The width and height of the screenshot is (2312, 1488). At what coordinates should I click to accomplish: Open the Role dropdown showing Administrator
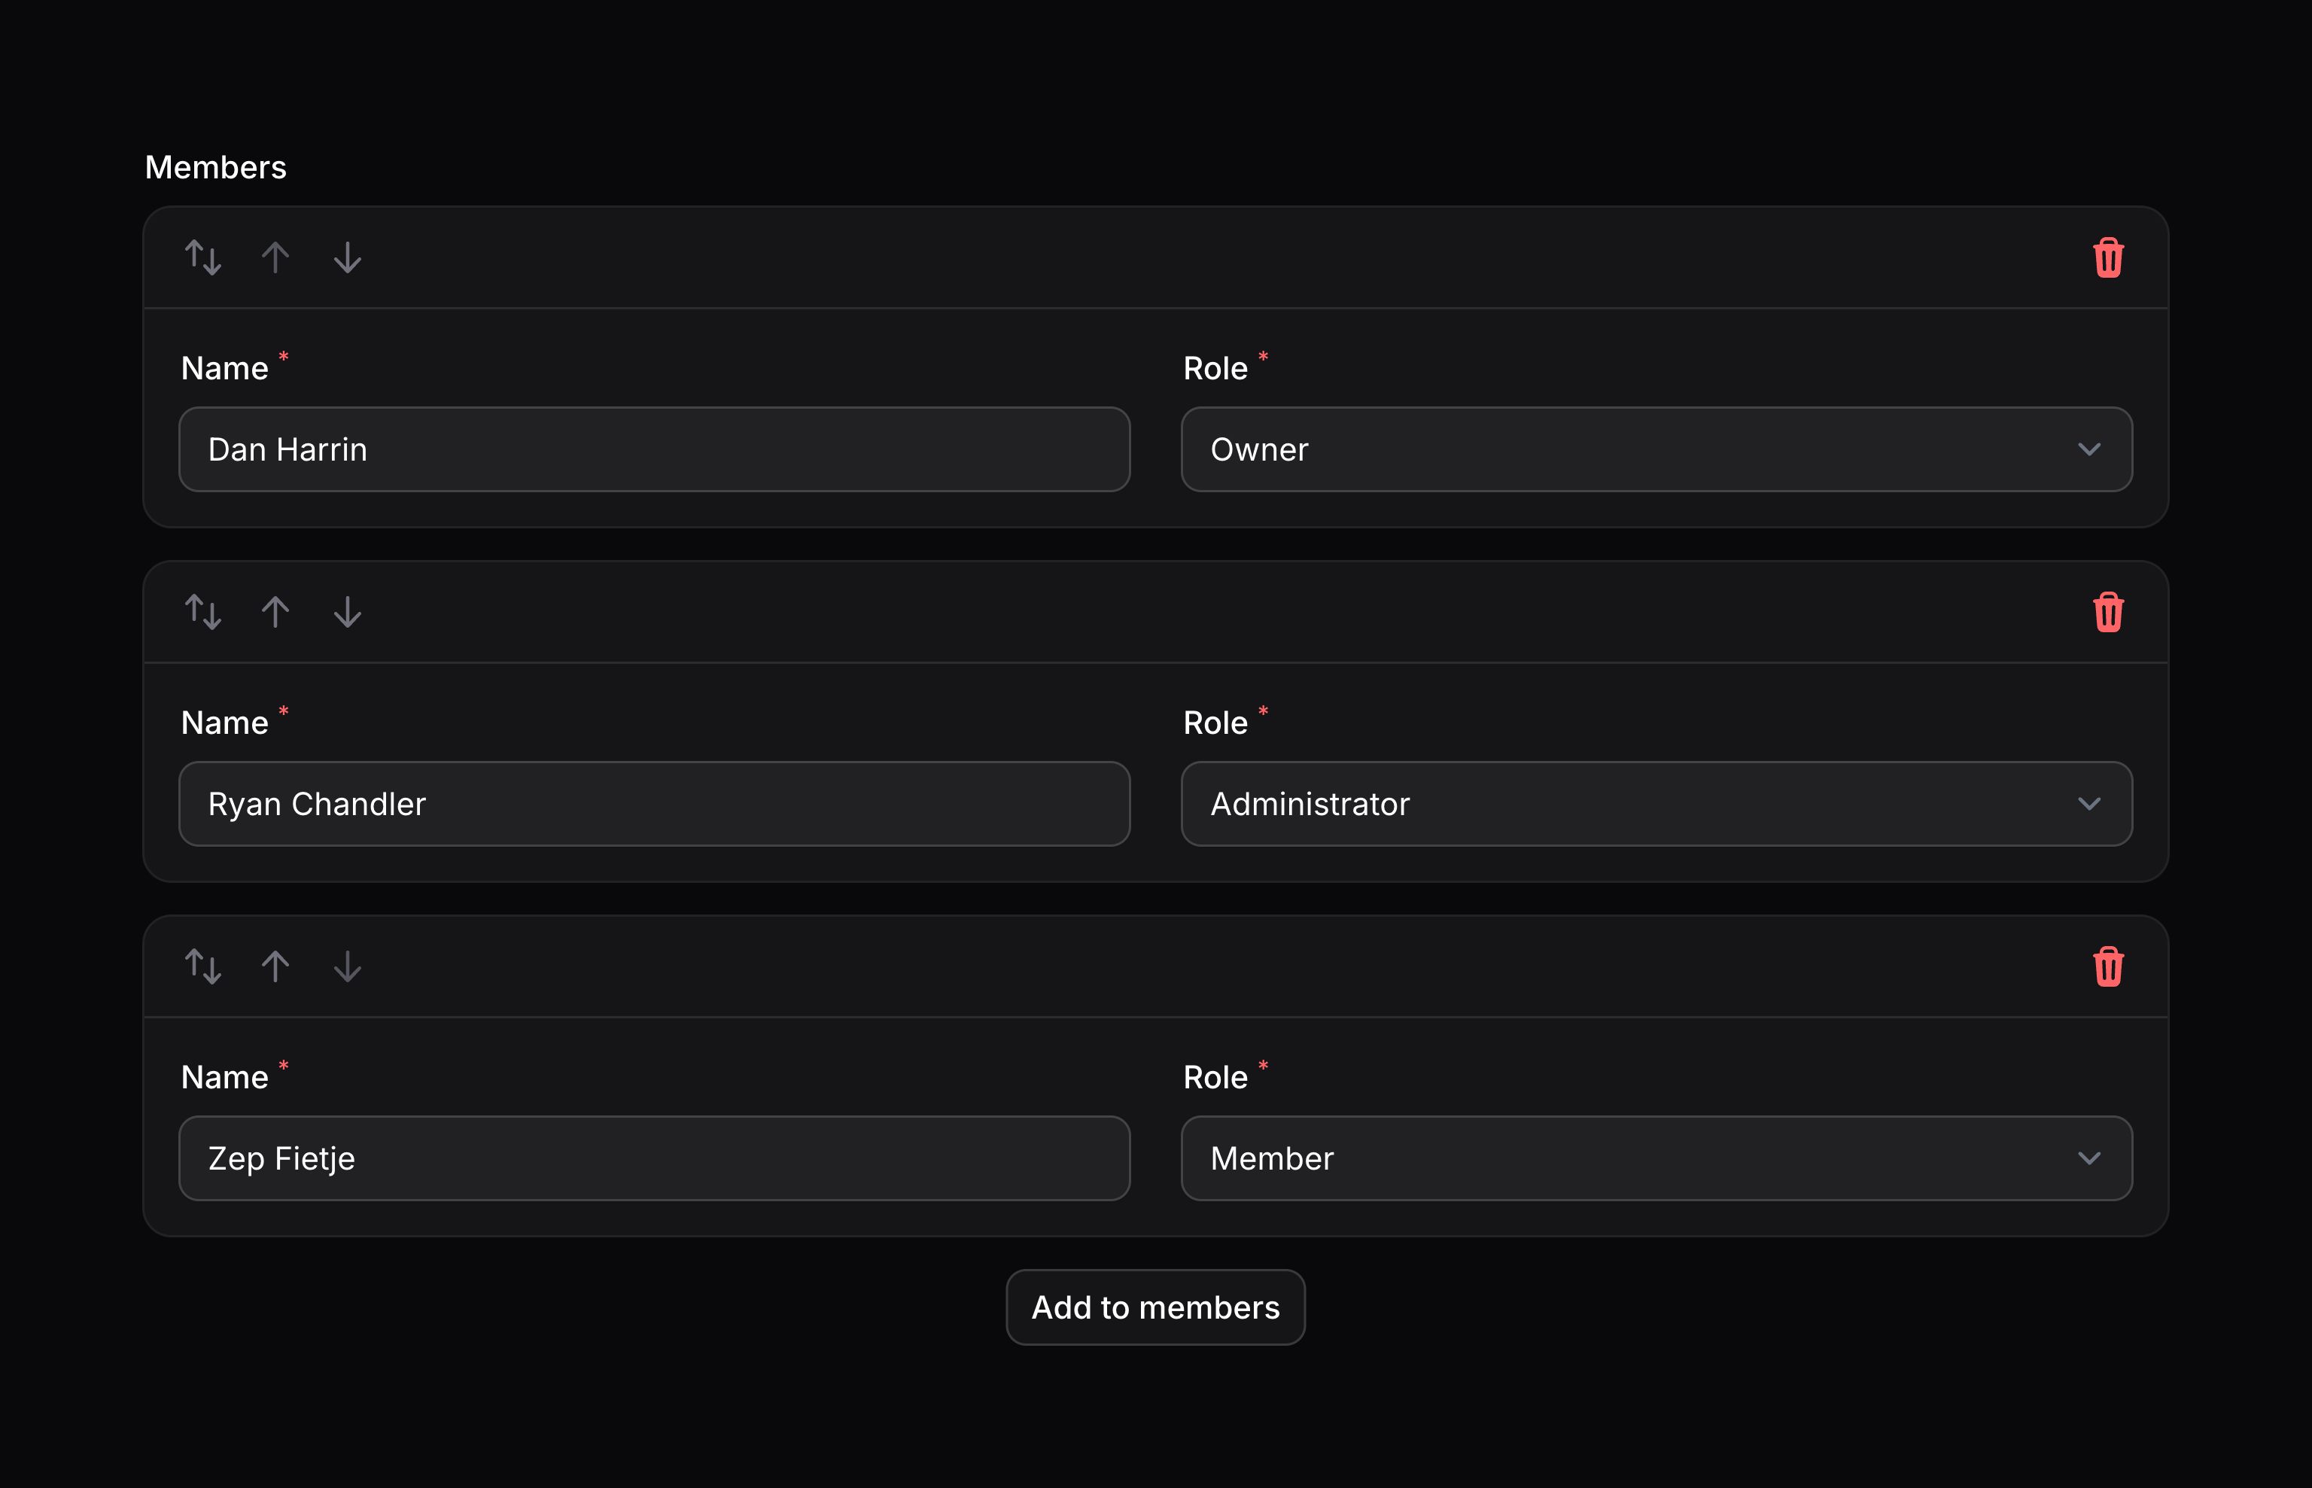coord(1656,803)
